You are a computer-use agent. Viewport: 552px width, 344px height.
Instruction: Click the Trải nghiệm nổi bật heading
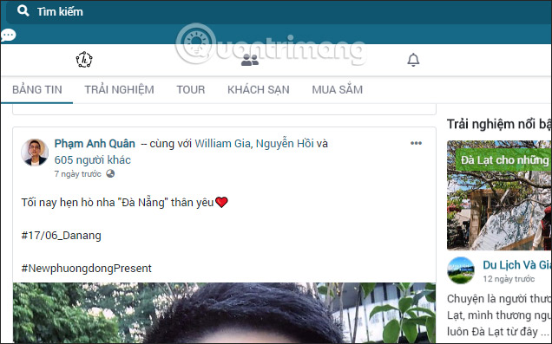[499, 124]
